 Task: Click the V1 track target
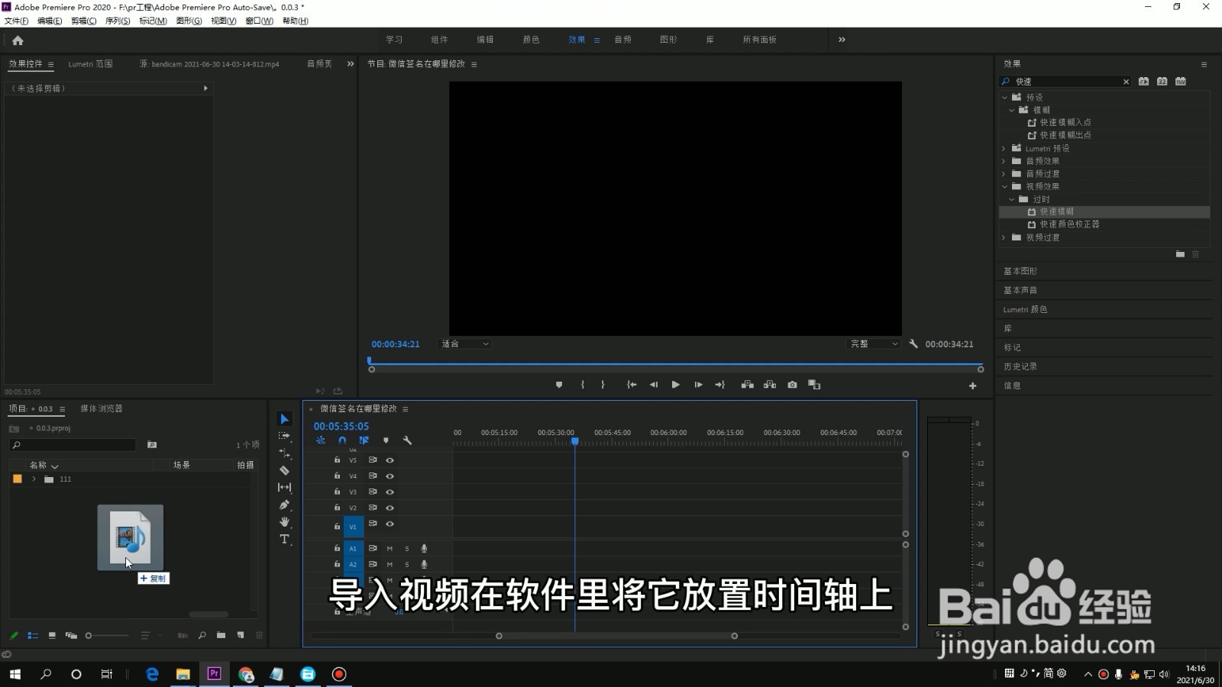pyautogui.click(x=353, y=527)
